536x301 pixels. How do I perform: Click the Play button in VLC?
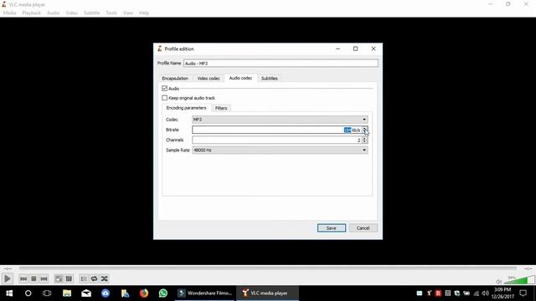[8, 278]
